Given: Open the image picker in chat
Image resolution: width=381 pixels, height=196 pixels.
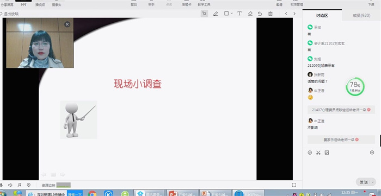Looking at the screenshot, I should click(x=327, y=153).
